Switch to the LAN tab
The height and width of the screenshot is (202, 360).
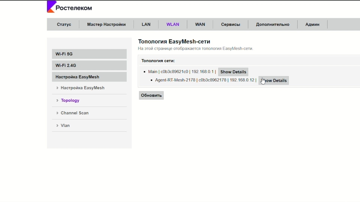coord(146,25)
